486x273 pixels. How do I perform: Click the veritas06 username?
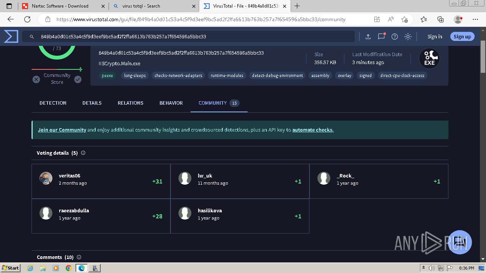(69, 176)
